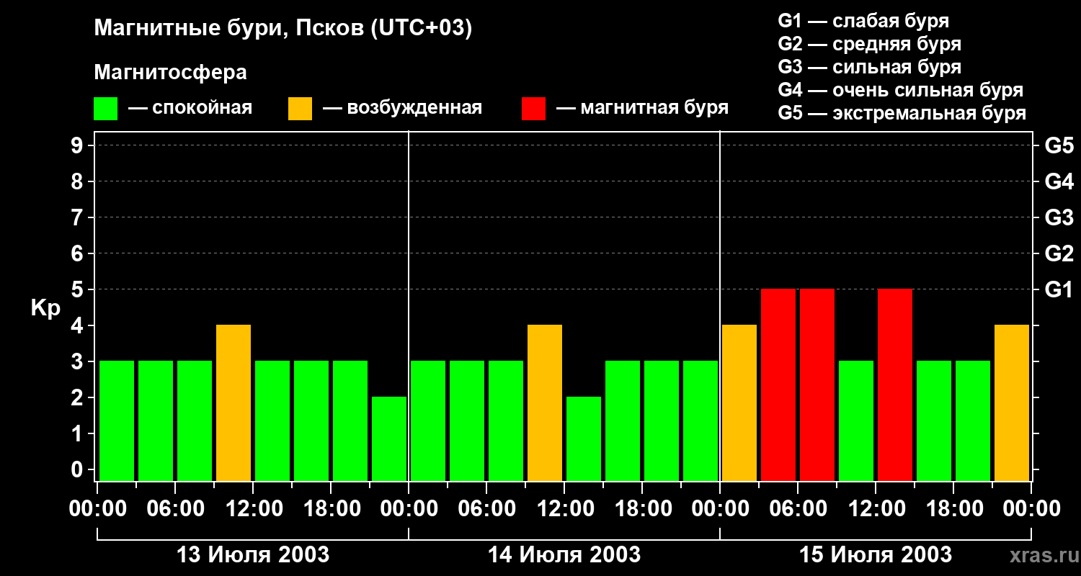Click the 'G3' label on the right axis

pos(1059,217)
